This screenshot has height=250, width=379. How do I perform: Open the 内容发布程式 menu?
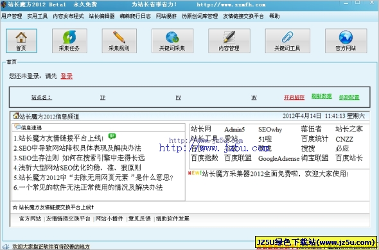pyautogui.click(x=68, y=16)
